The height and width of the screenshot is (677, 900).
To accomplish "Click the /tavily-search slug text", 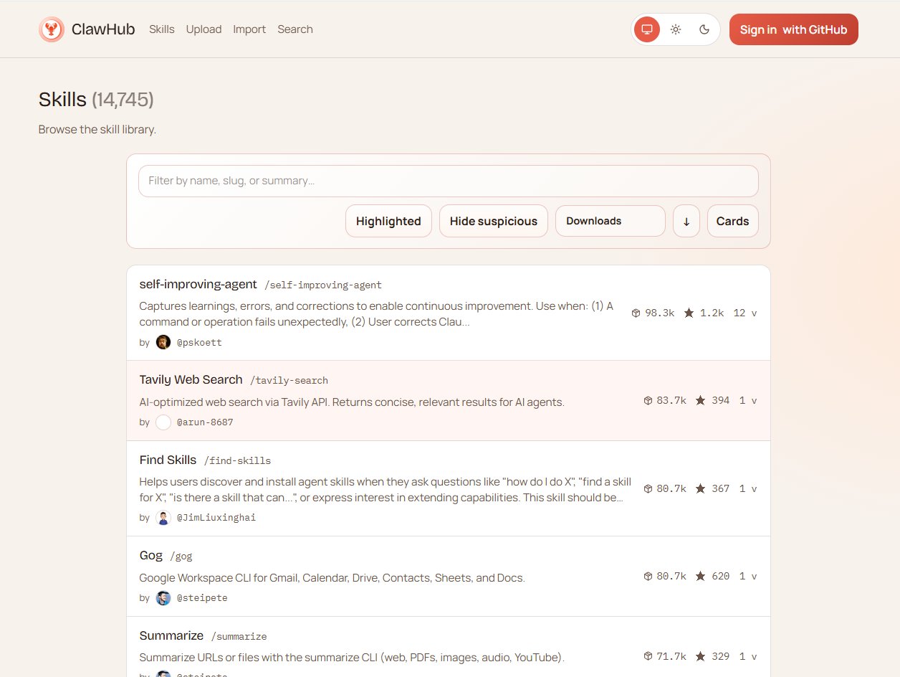I will click(289, 381).
